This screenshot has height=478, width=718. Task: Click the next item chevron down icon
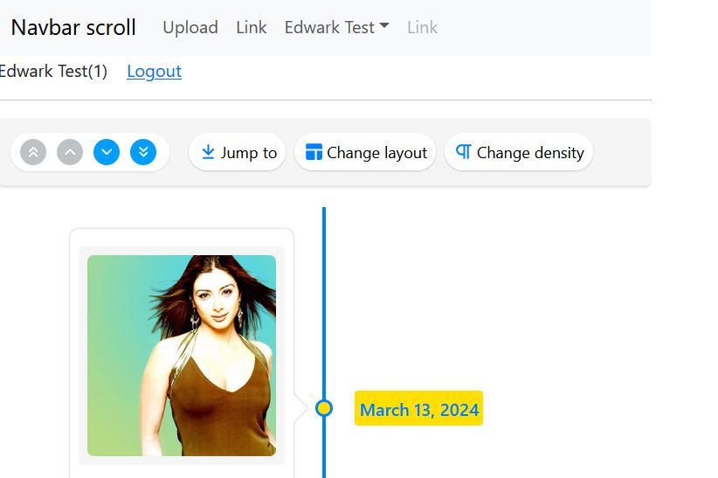107,152
